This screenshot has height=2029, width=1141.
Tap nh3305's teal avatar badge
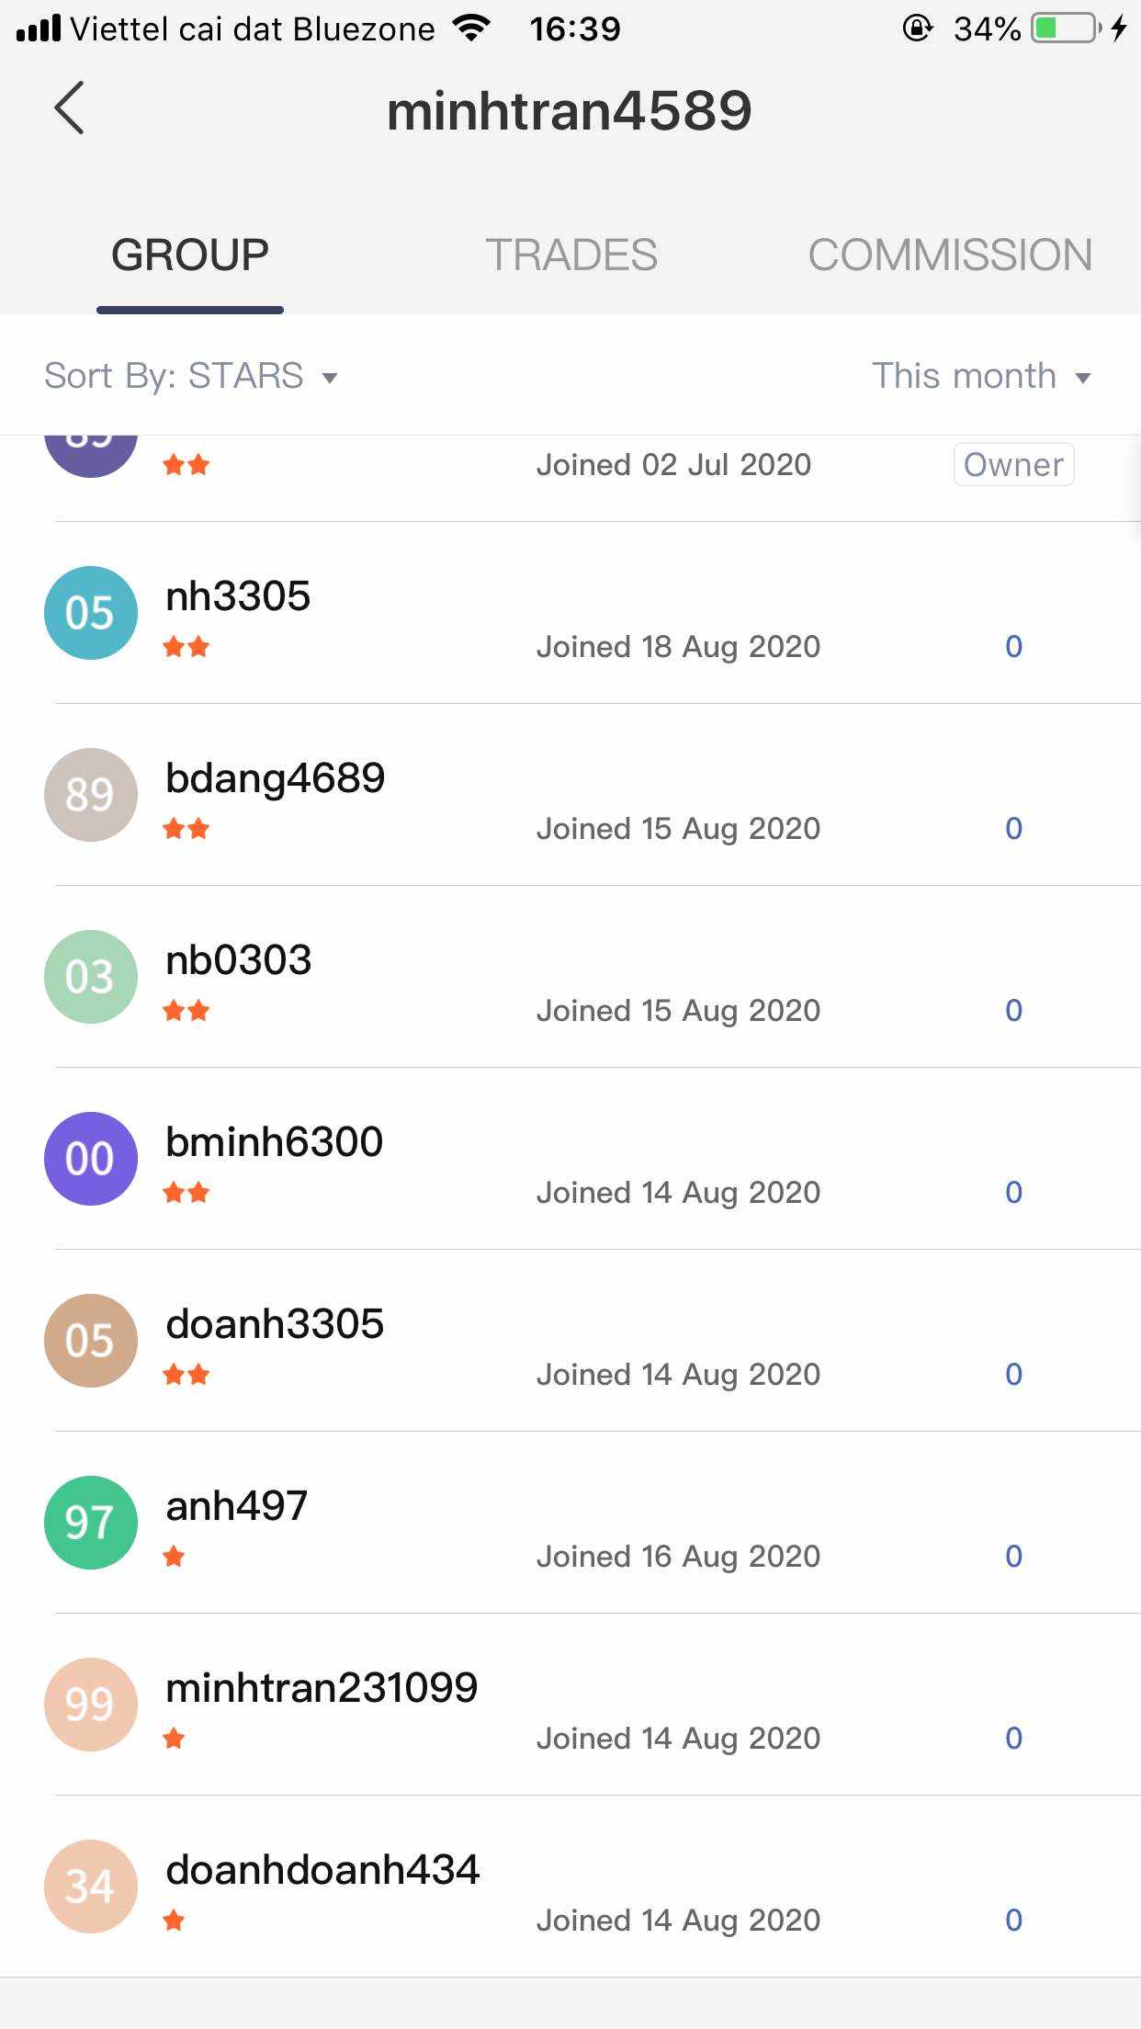pyautogui.click(x=90, y=613)
